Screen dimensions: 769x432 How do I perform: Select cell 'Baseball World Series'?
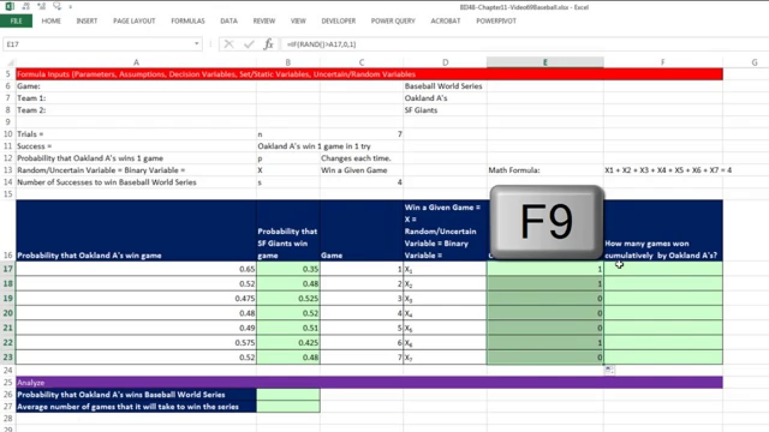[445, 86]
